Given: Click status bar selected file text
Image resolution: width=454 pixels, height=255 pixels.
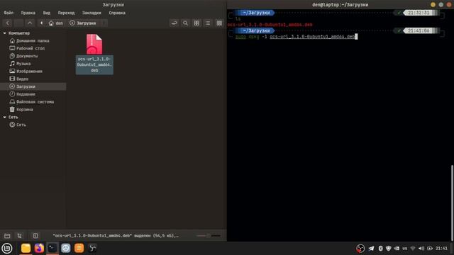Looking at the screenshot, I should pyautogui.click(x=116, y=236).
